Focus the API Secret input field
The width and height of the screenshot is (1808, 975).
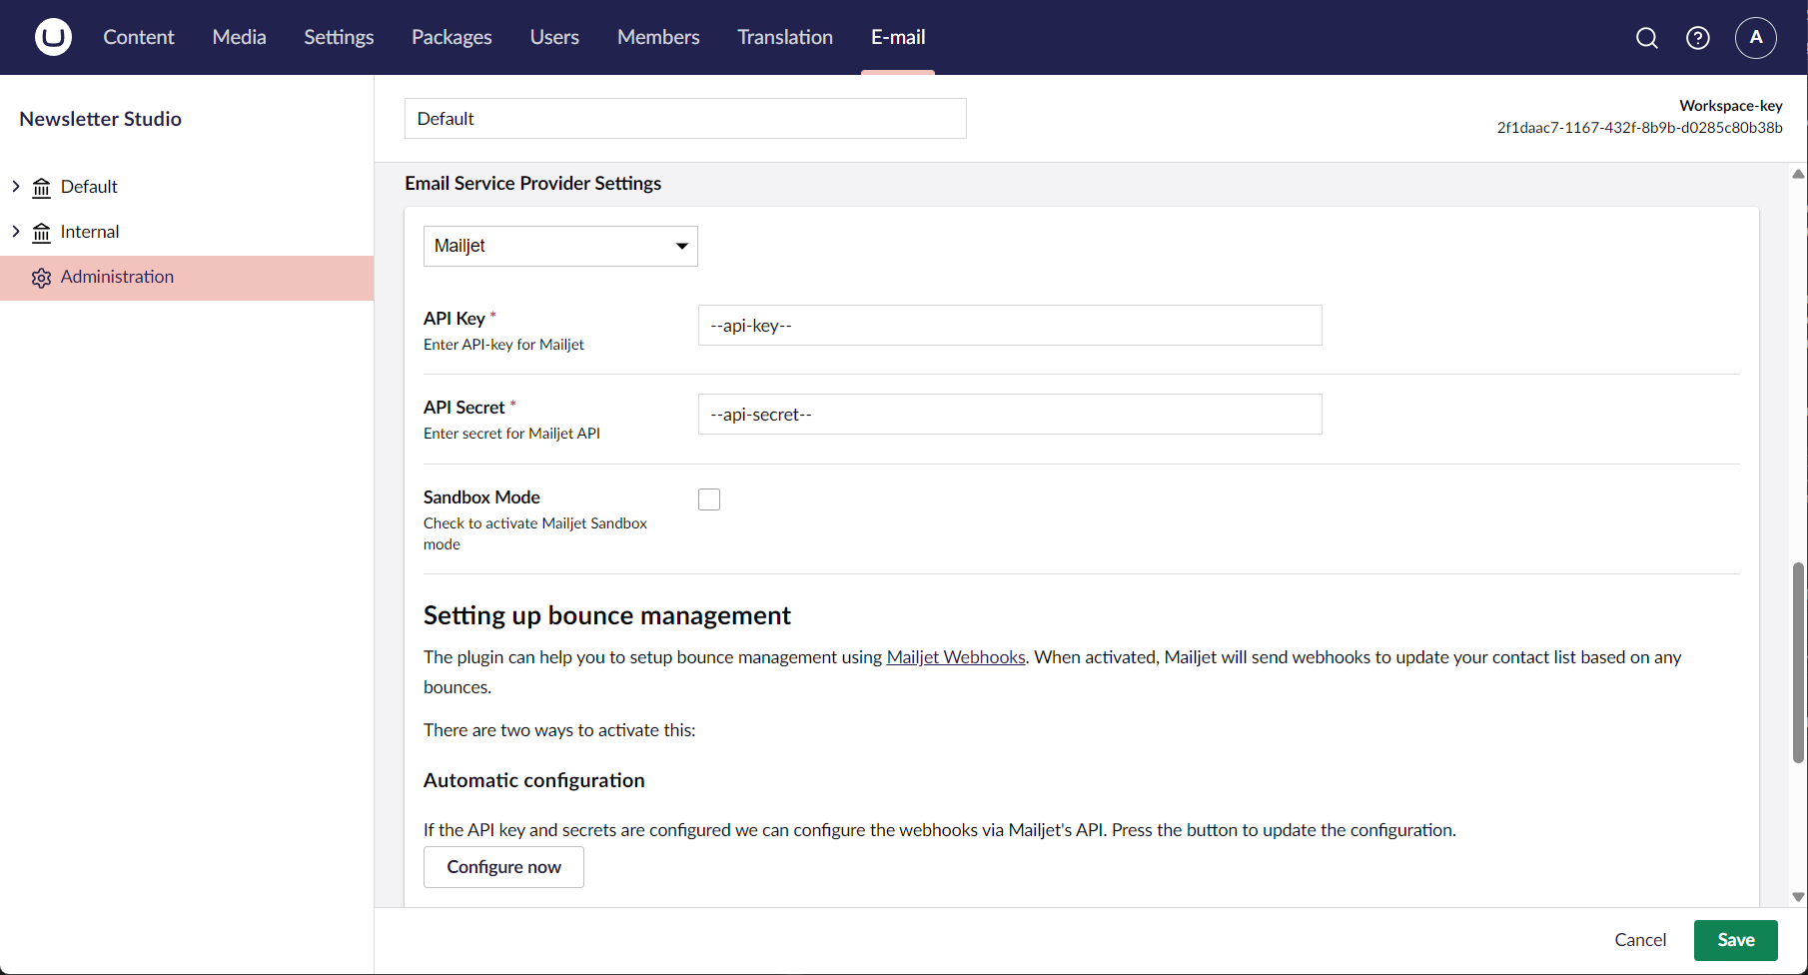(1010, 415)
